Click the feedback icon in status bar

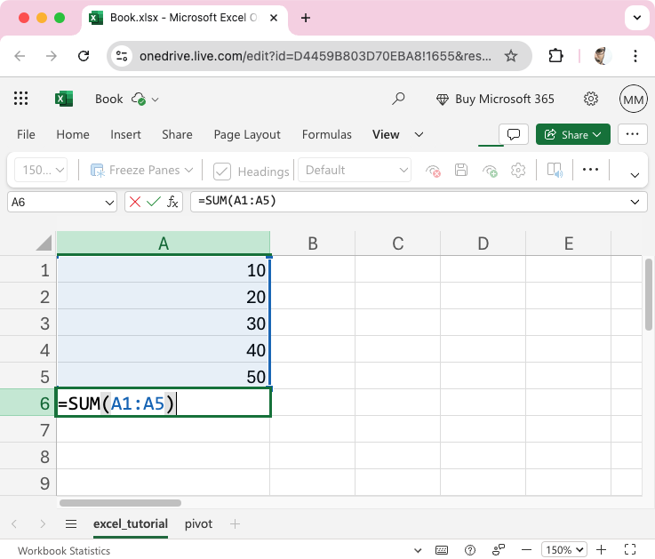pos(499,550)
